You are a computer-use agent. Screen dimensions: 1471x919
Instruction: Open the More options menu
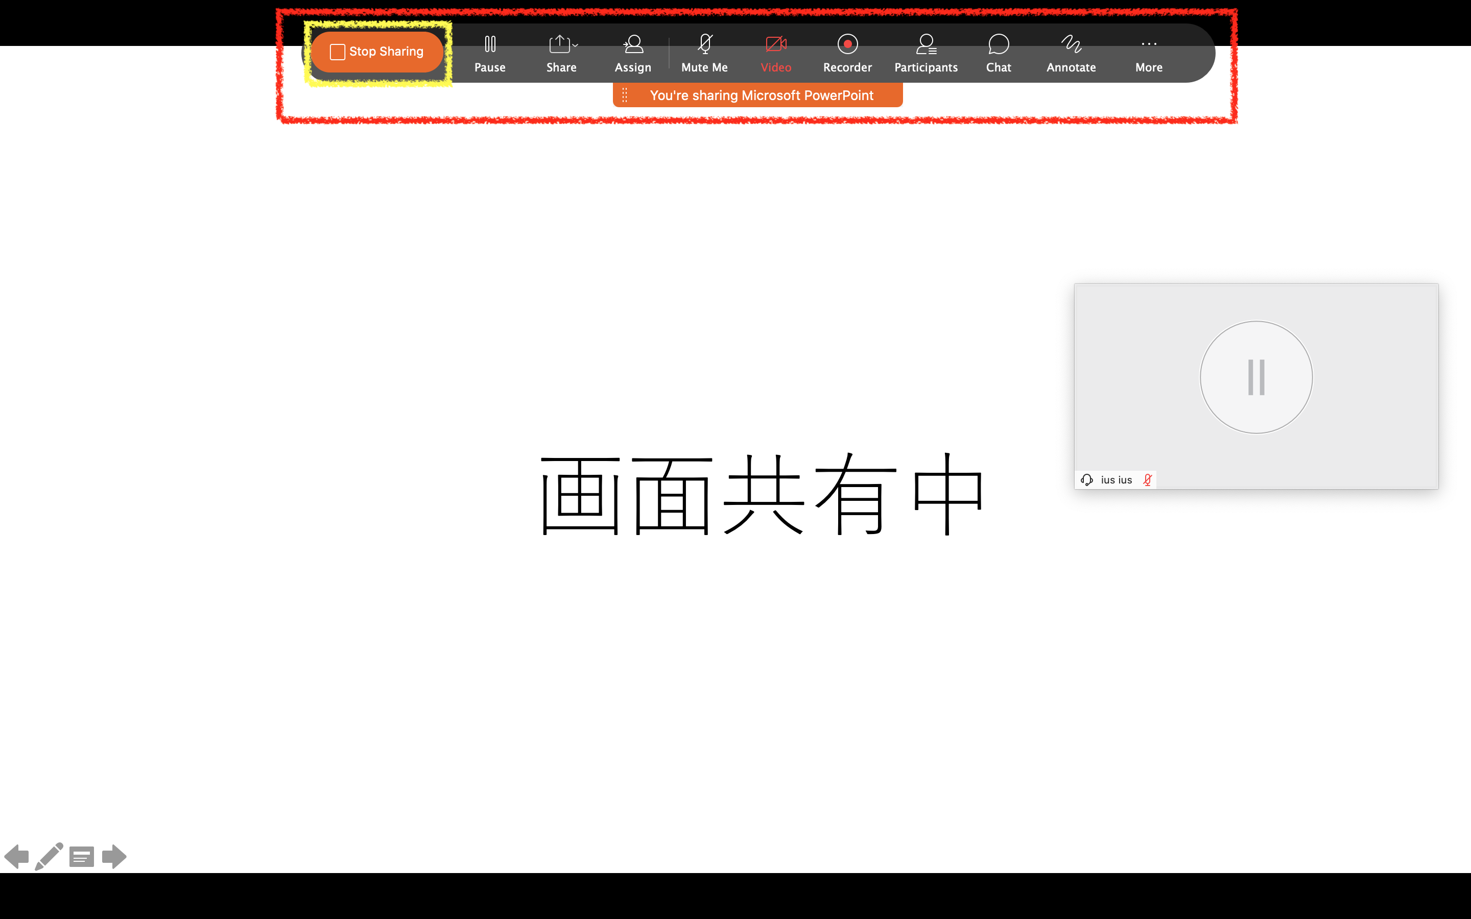coord(1149,54)
